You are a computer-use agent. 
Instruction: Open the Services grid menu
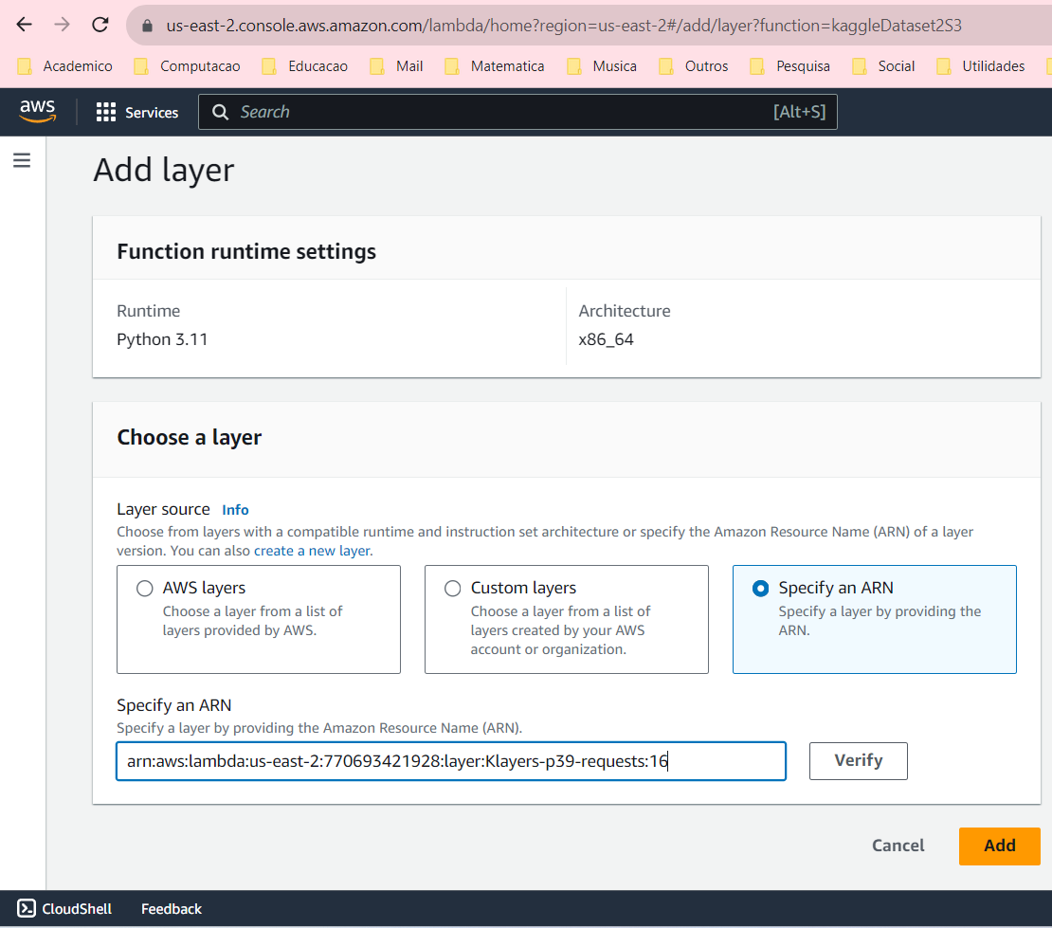pyautogui.click(x=137, y=112)
